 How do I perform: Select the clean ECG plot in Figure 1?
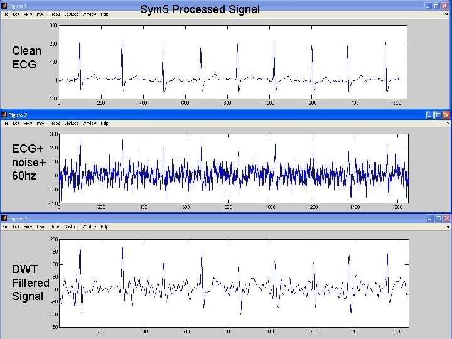click(233, 62)
